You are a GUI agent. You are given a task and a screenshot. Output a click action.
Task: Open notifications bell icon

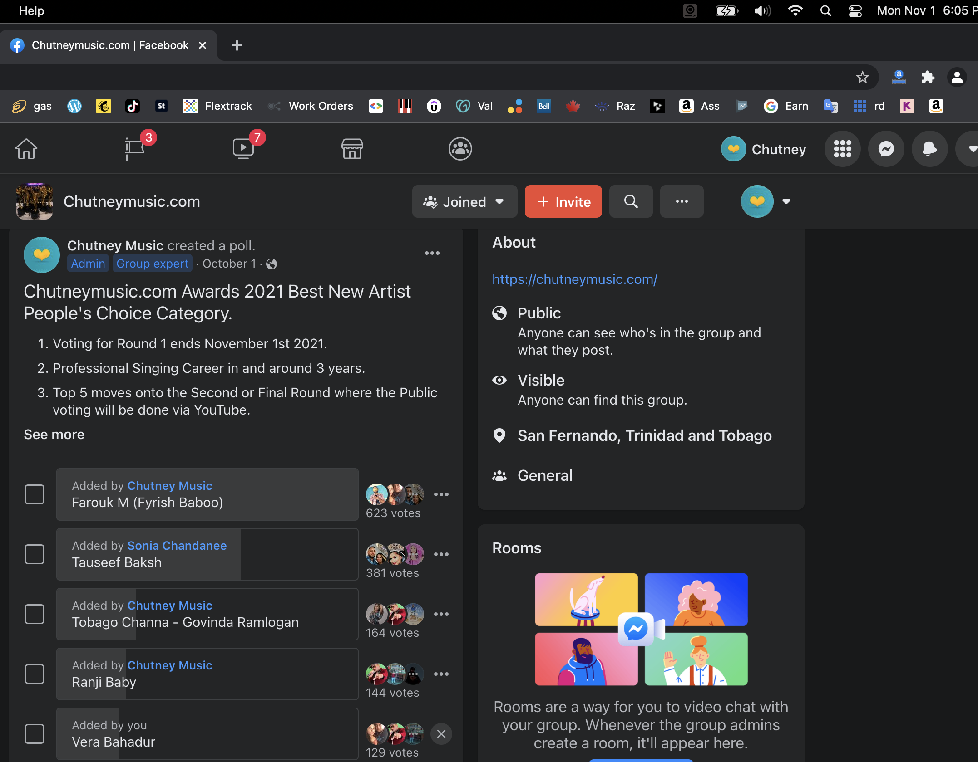point(929,149)
